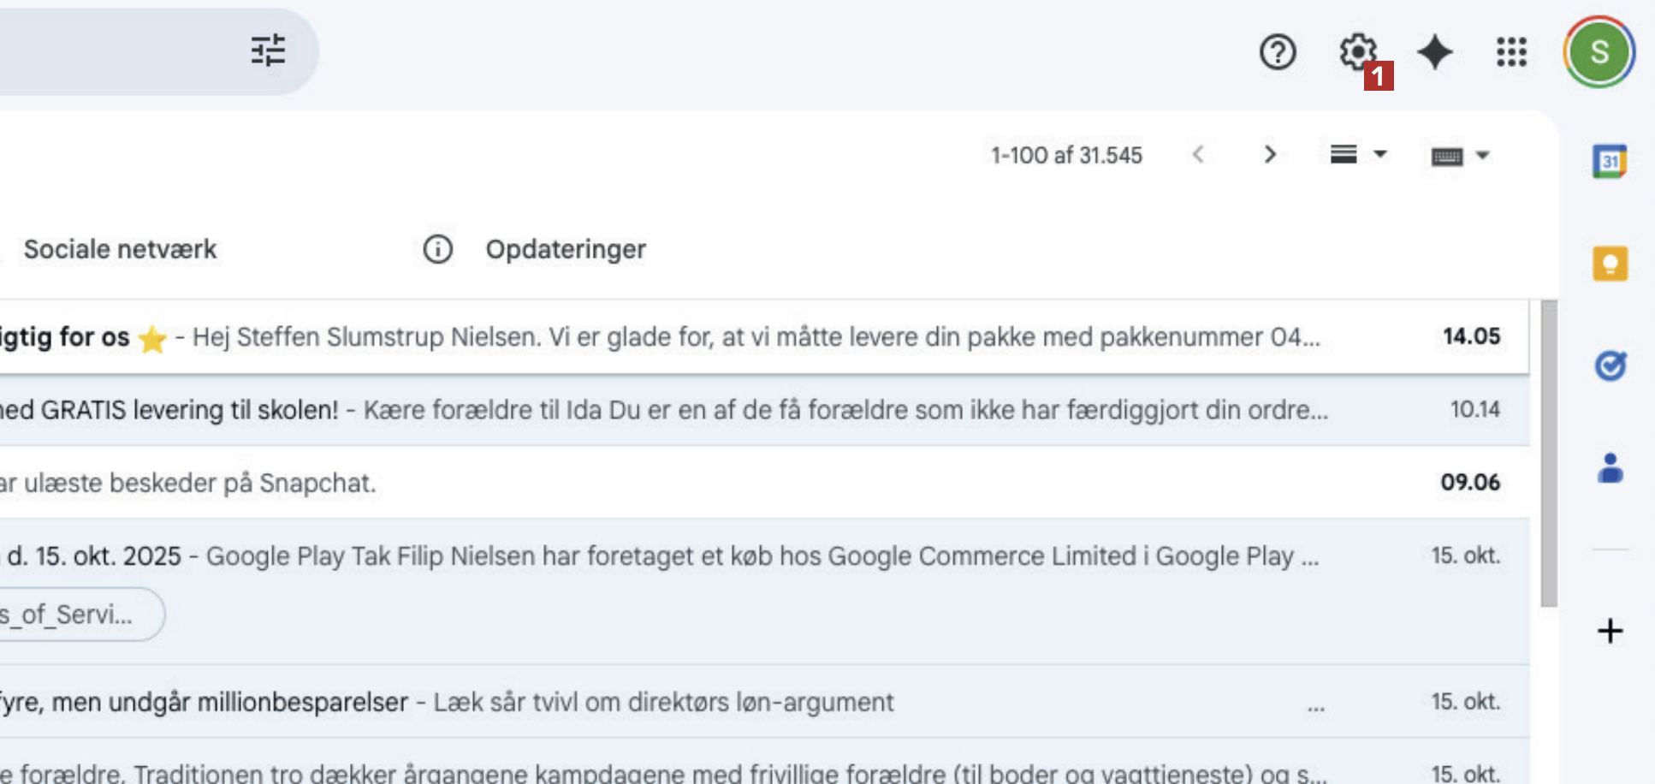
Task: Click the info icon beside Opdateringer
Action: coord(437,249)
